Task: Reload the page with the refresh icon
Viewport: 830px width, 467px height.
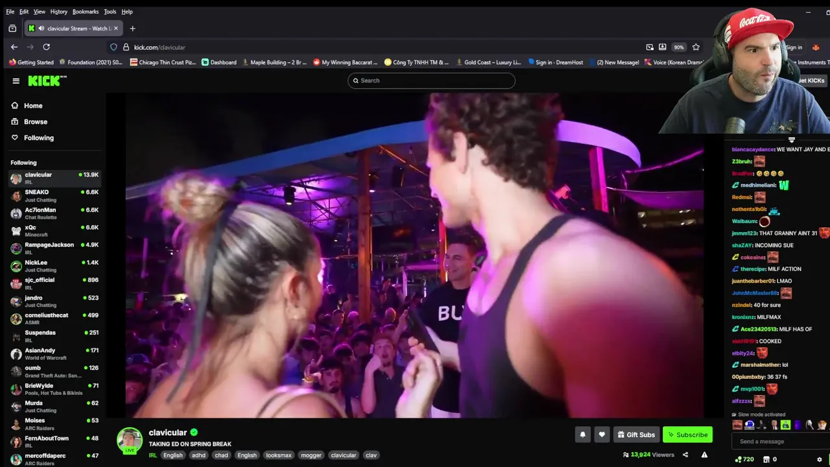Action: point(46,47)
